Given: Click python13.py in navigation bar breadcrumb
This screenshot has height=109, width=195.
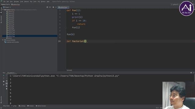Looking at the screenshot, I should coord(16,5).
